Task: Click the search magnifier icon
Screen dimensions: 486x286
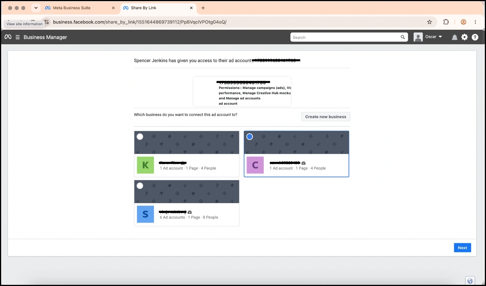Action: [403, 37]
